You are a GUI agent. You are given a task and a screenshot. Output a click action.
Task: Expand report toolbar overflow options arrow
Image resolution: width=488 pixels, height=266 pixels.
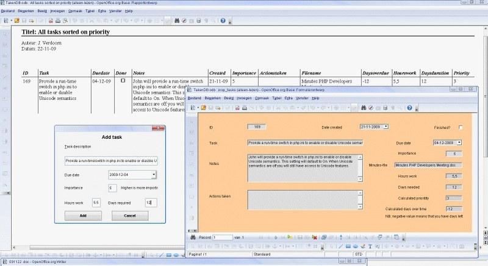coord(230,22)
